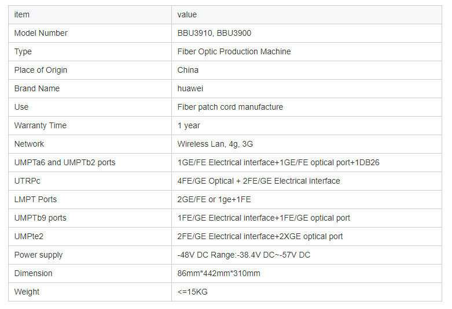Click the 'Warranty Time' label
This screenshot has height=309, width=452.
(41, 125)
